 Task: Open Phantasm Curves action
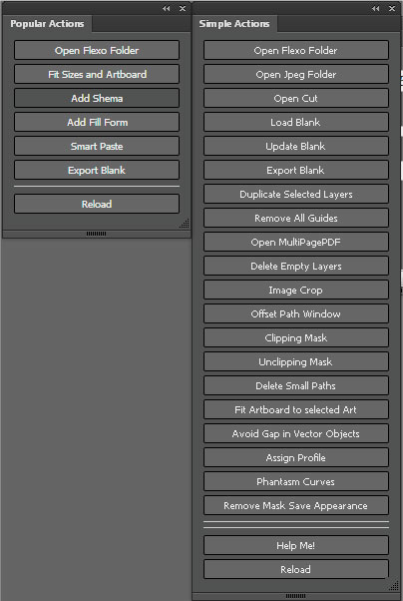296,481
